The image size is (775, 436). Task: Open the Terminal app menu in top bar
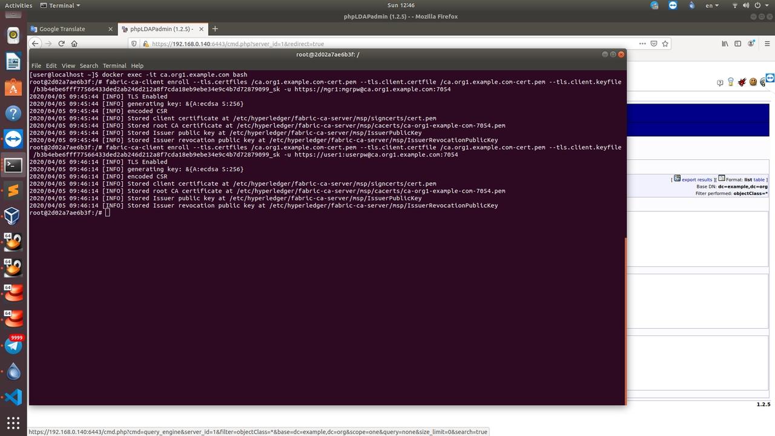(61, 5)
